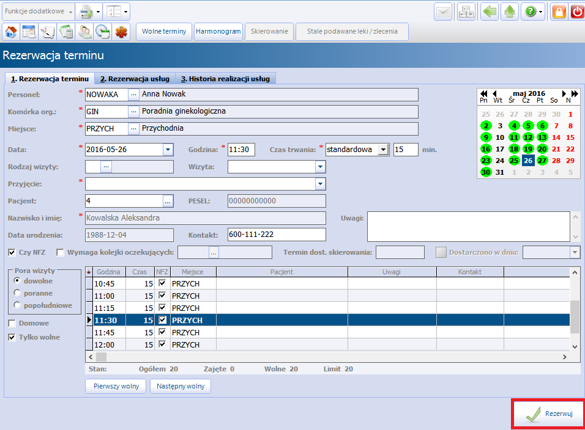This screenshot has width=585, height=430.
Task: Click the green double up arrow icon
Action: [x=510, y=12]
